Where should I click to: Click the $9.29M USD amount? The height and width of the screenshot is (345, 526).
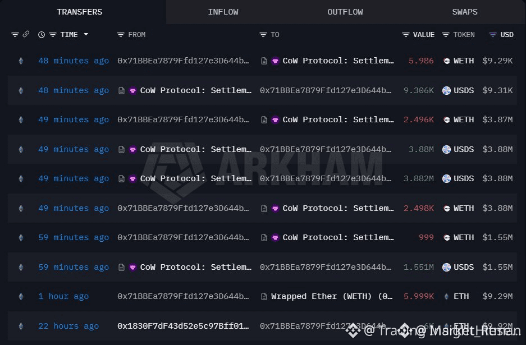497,296
